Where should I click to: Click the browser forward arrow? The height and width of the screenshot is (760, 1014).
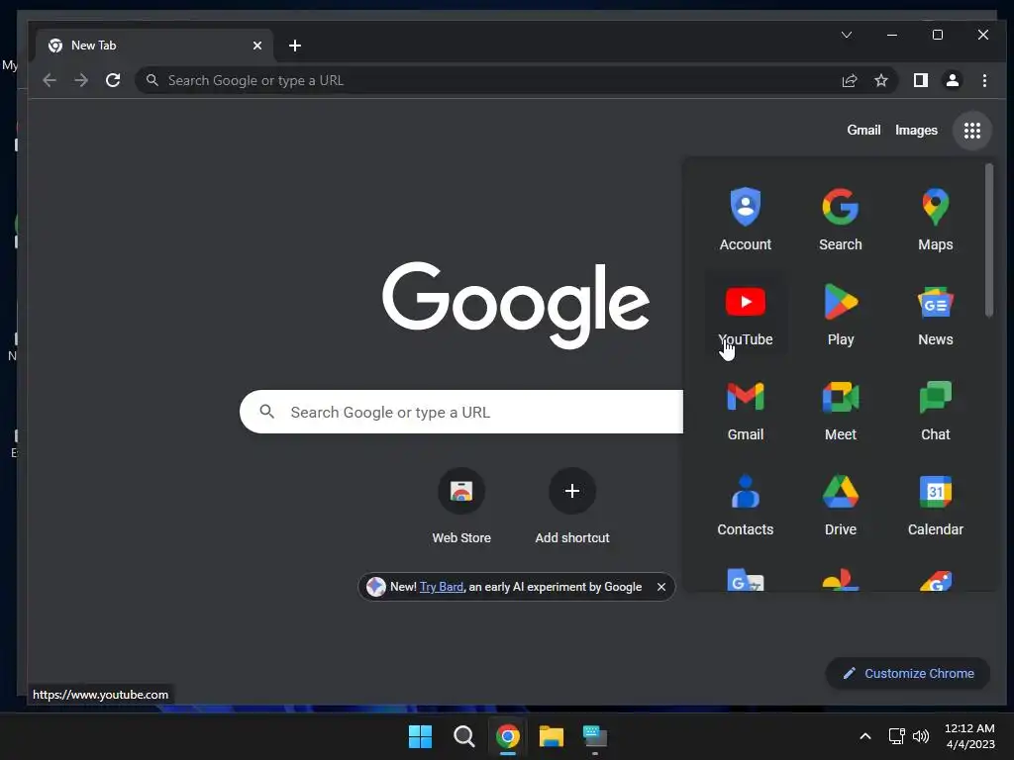[x=81, y=80]
